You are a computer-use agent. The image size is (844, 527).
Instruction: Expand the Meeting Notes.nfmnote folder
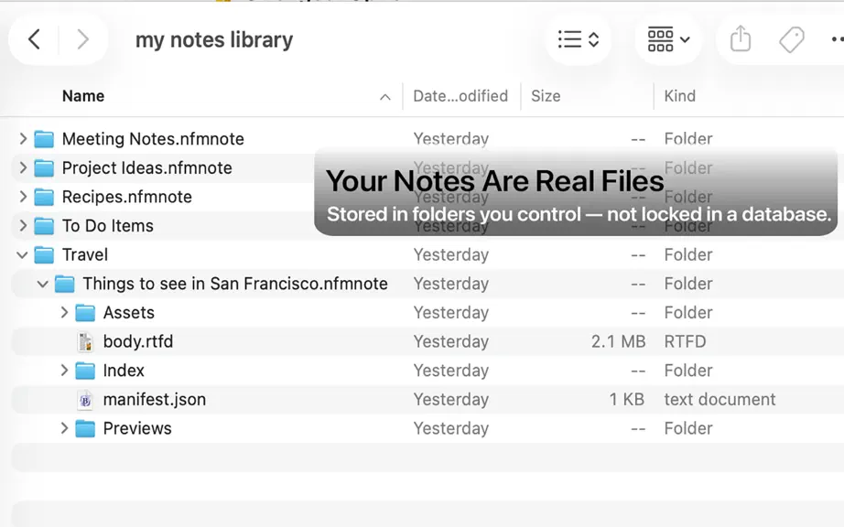[x=23, y=139]
